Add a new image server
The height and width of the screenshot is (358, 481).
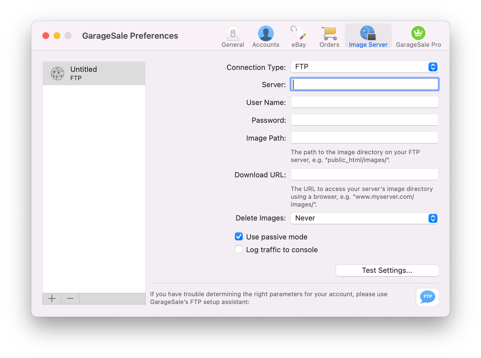click(x=52, y=299)
